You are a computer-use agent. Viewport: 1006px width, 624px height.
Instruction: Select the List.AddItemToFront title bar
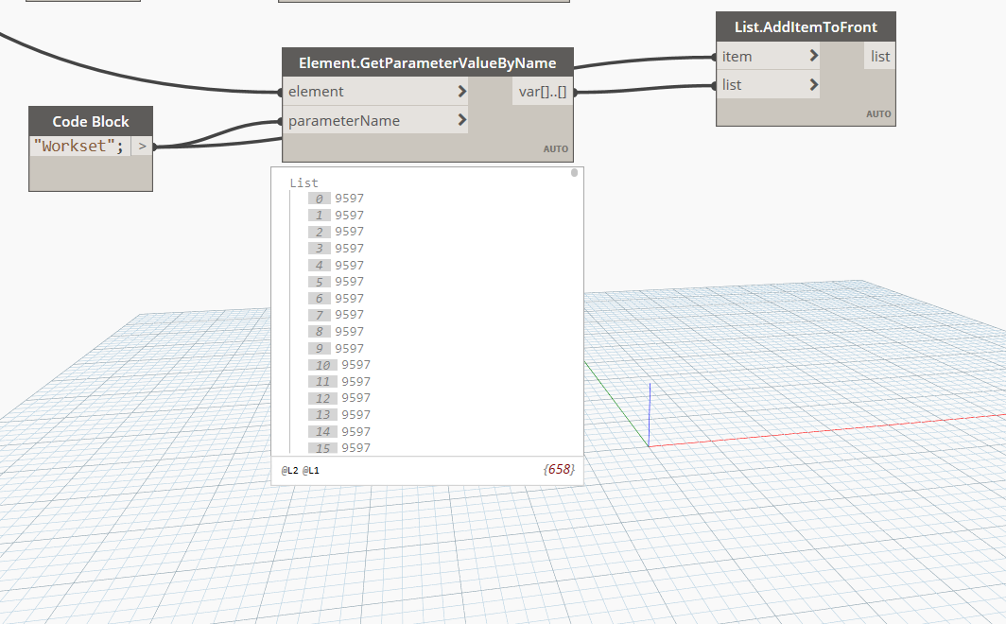(x=806, y=26)
